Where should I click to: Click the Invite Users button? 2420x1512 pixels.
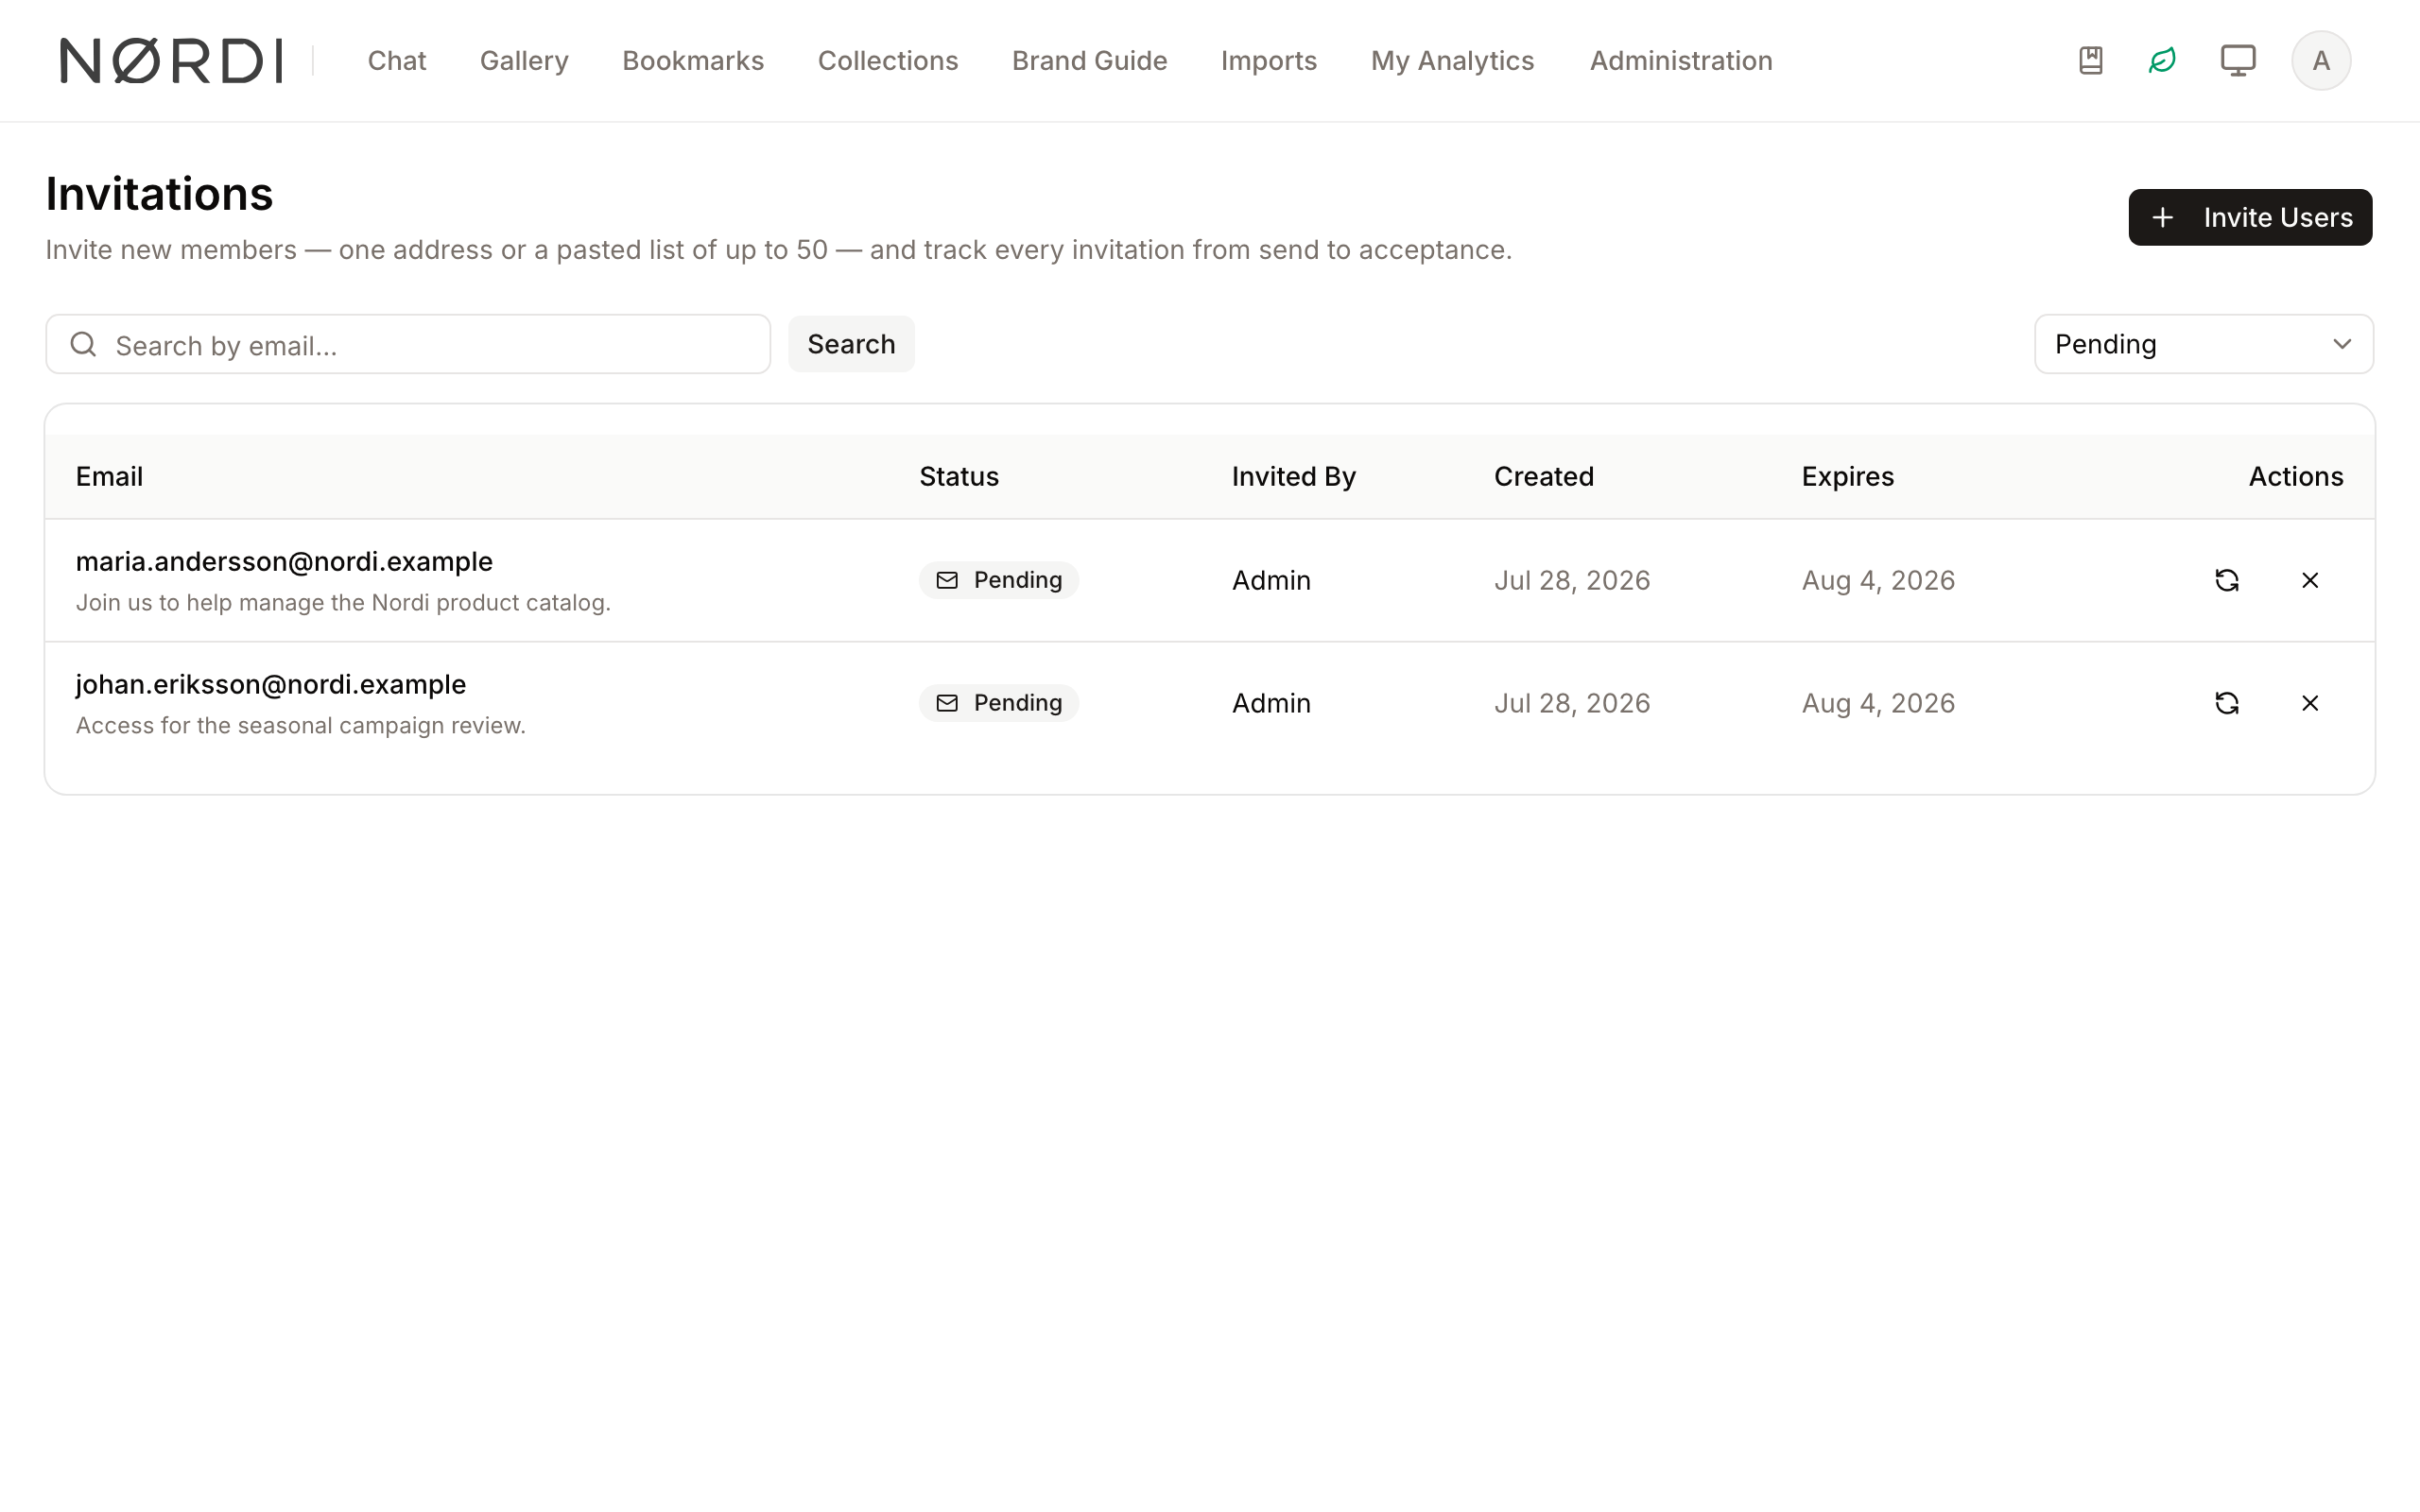pos(2250,217)
